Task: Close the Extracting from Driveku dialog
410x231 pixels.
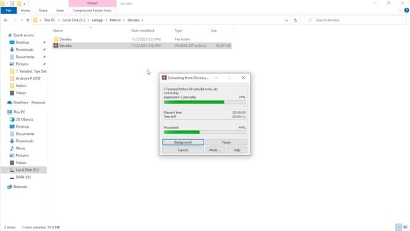Action: coord(243,78)
